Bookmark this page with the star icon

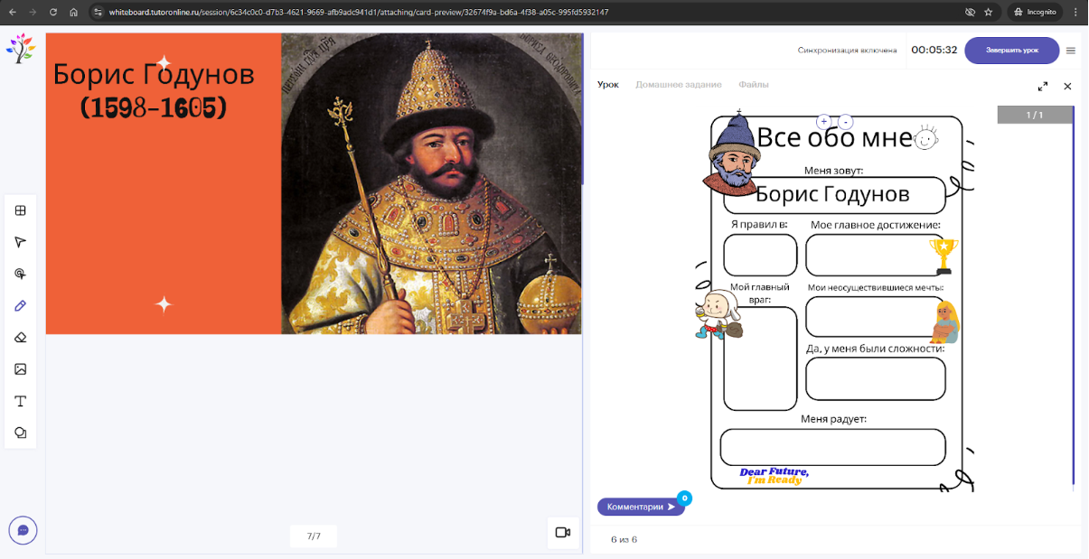tap(989, 13)
